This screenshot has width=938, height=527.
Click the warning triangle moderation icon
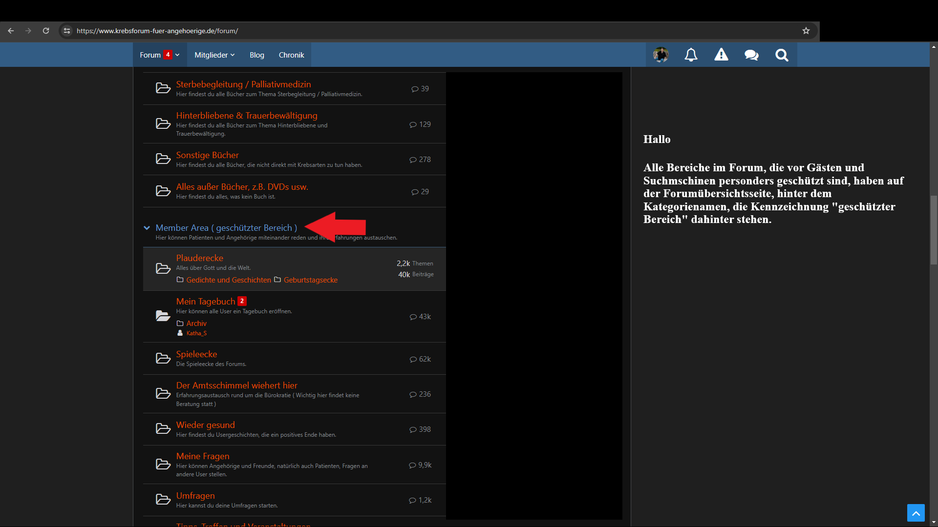tap(721, 55)
